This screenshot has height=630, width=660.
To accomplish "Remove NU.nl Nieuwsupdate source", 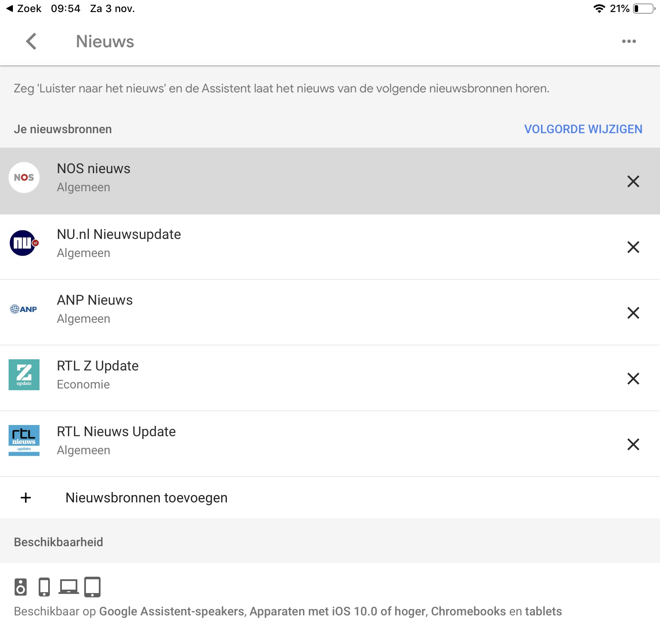I will point(633,247).
